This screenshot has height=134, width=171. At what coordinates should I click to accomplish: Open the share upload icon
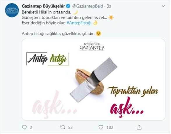139,127
